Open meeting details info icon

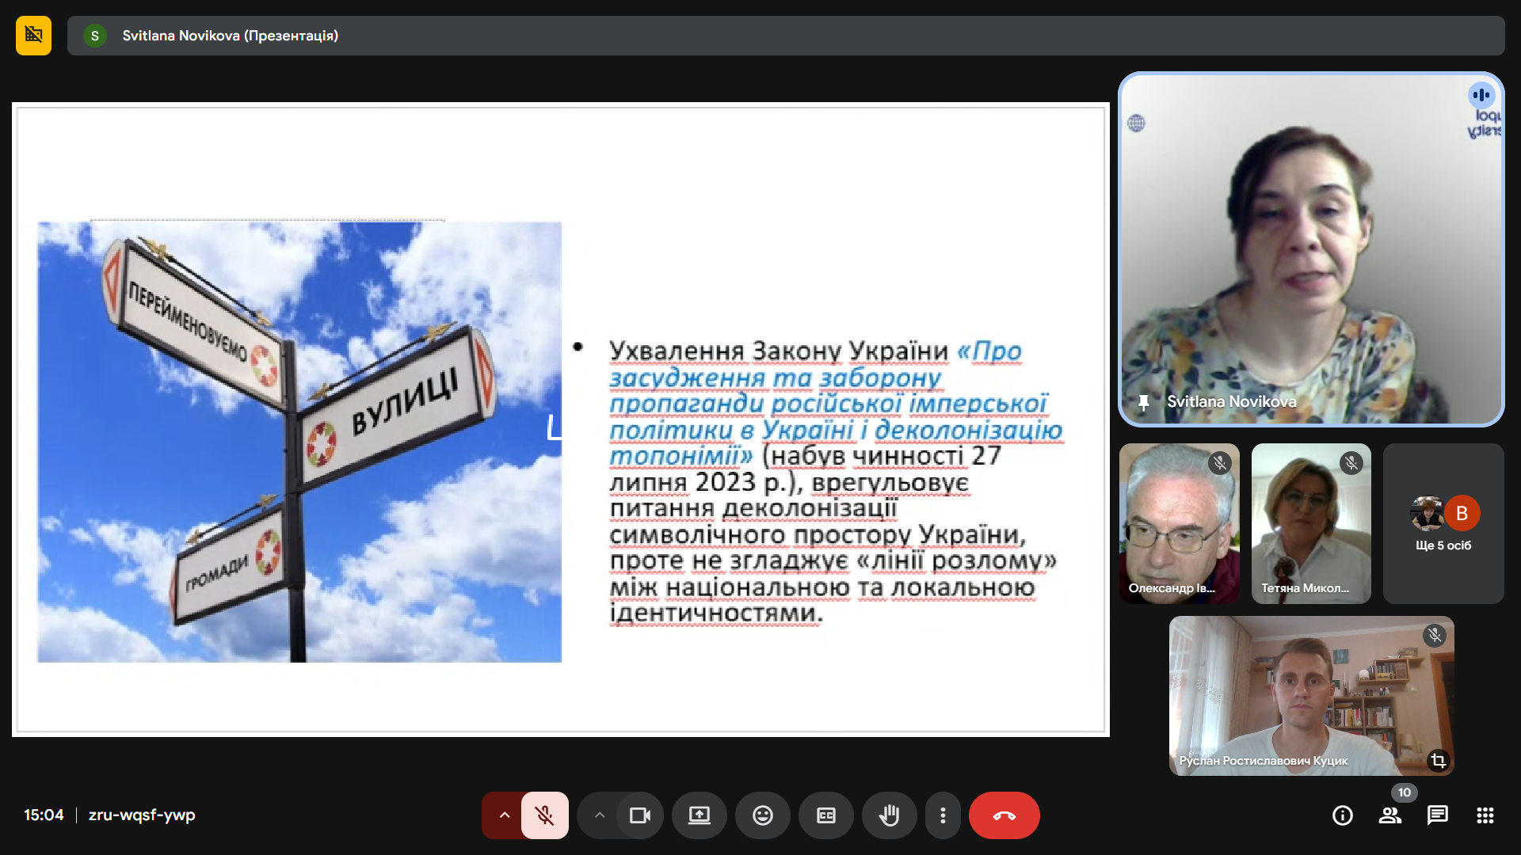click(x=1342, y=815)
